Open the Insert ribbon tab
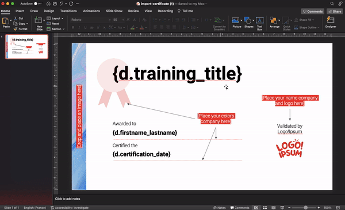 [x=20, y=11]
